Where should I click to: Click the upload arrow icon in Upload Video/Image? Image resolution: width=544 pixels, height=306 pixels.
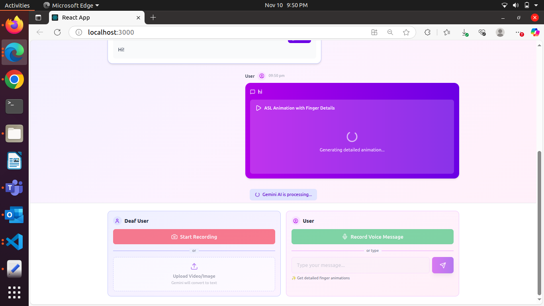tap(194, 267)
